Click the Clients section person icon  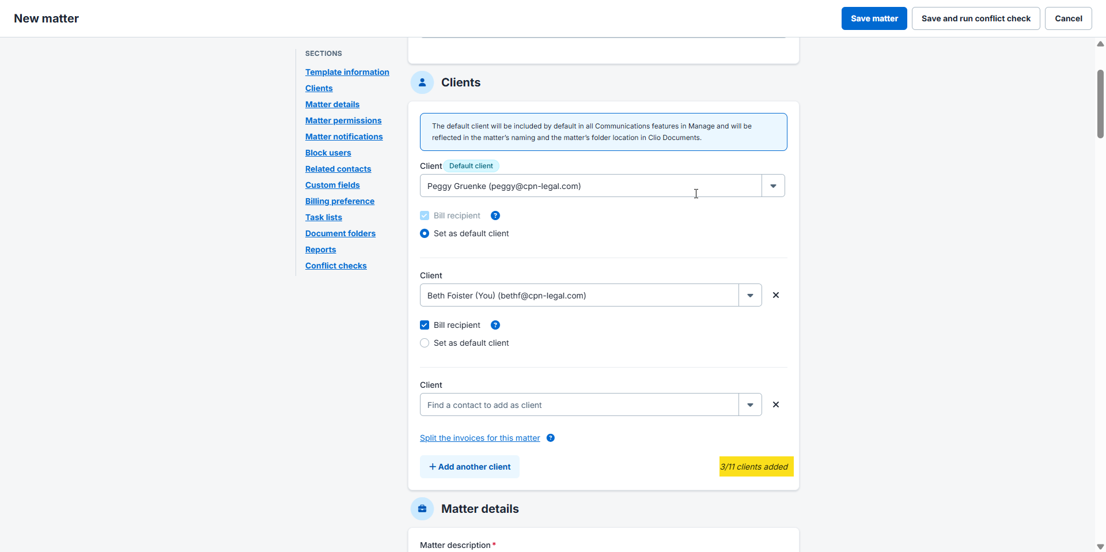pos(422,82)
